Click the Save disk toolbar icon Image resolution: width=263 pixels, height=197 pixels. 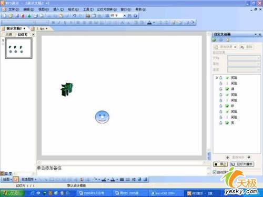(17, 16)
